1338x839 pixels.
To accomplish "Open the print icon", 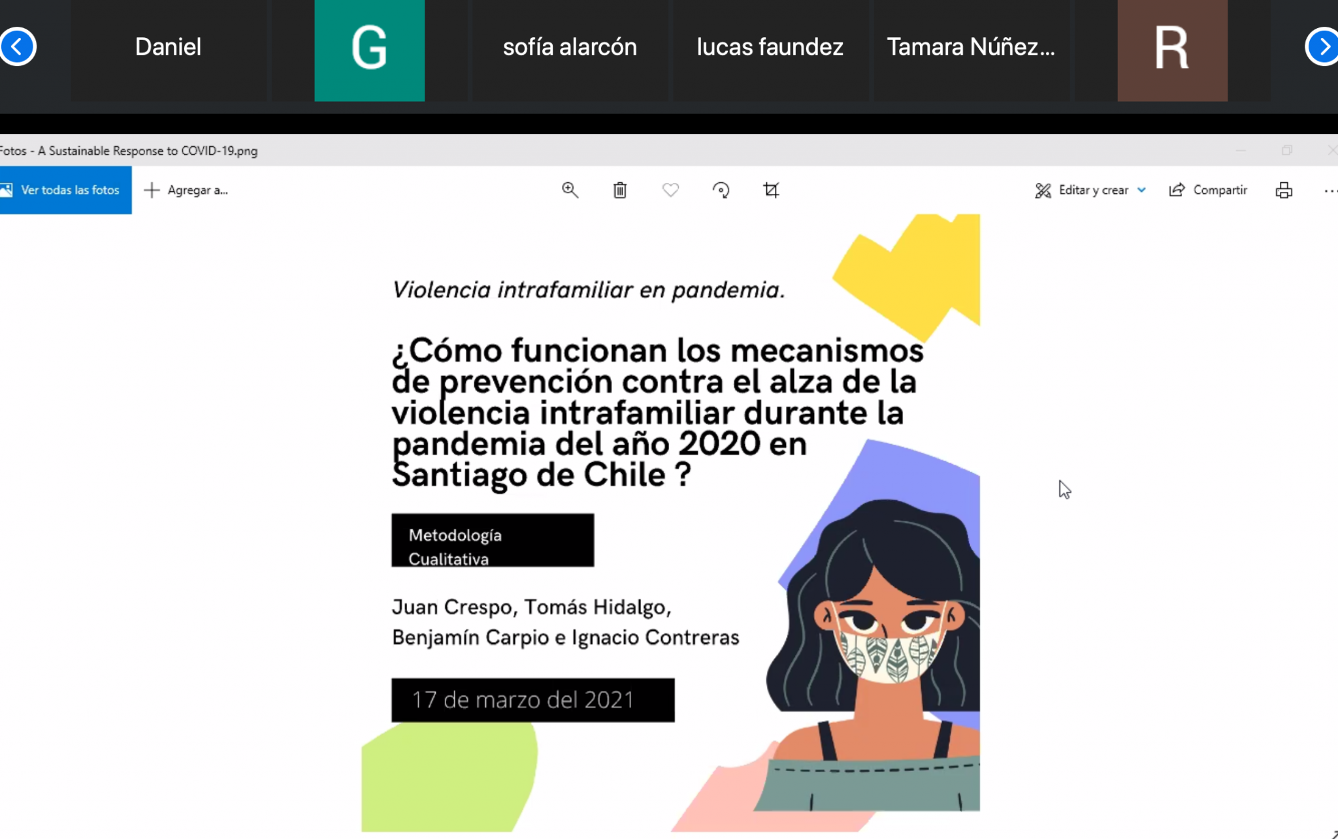I will pos(1284,190).
